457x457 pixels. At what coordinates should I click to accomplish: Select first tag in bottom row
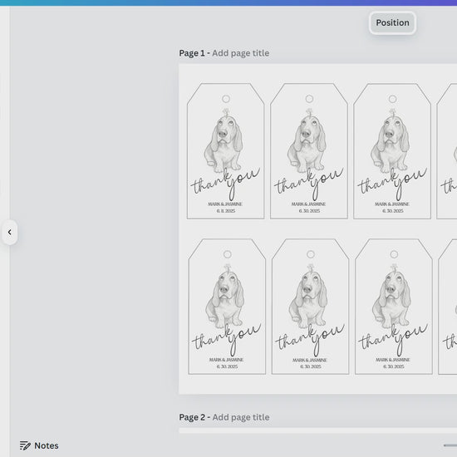click(227, 307)
